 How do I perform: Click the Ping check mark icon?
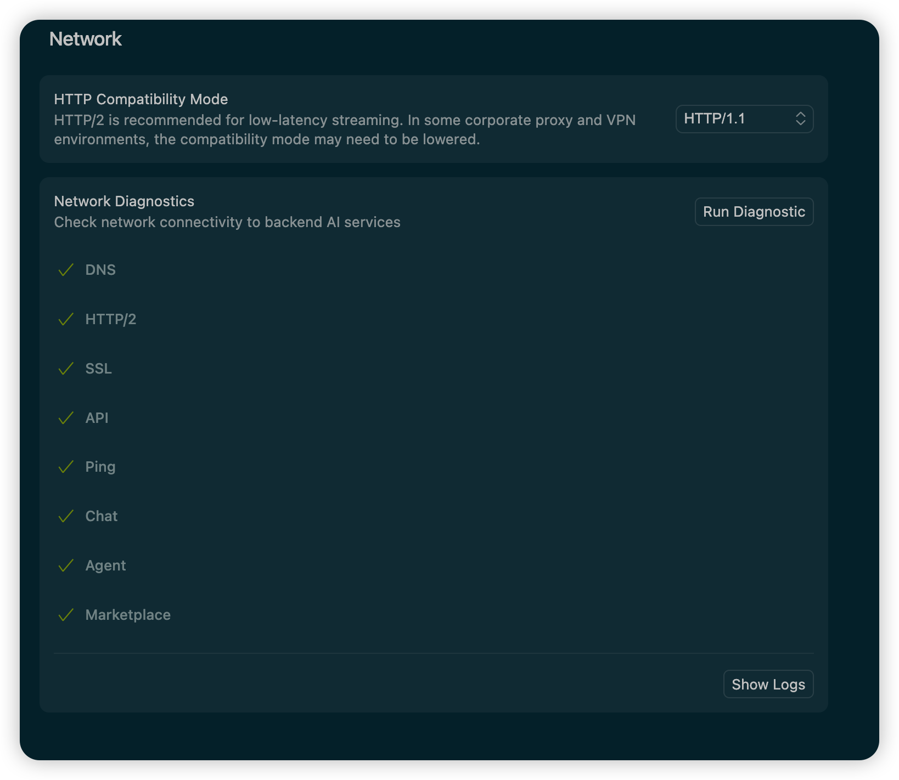click(66, 467)
